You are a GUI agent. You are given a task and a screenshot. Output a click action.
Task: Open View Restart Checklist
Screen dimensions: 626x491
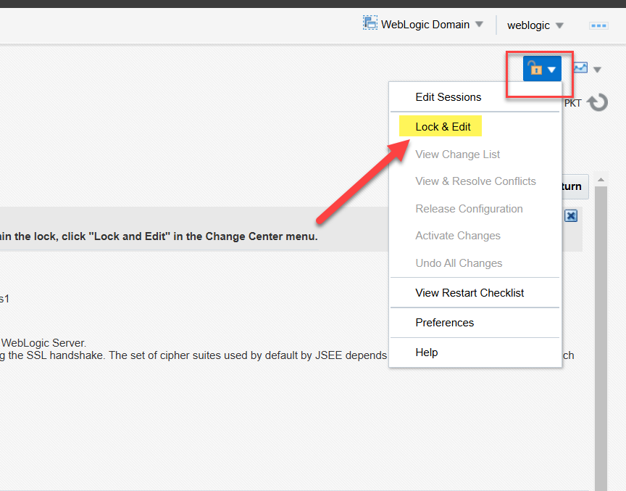[470, 293]
